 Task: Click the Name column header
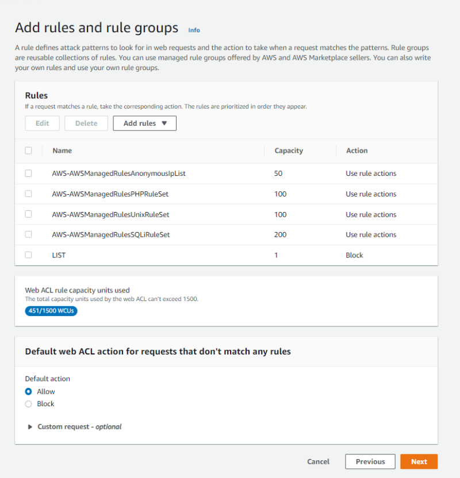[62, 151]
